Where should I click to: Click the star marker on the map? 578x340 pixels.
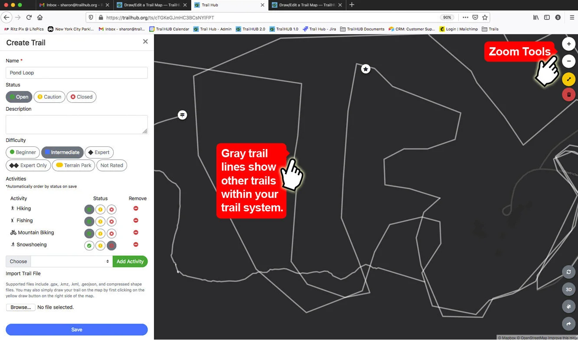[x=366, y=69]
